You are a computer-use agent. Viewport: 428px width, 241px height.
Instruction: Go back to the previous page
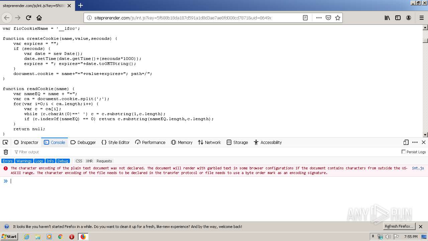pyautogui.click(x=7, y=18)
